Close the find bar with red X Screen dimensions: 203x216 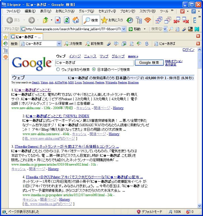(198, 44)
